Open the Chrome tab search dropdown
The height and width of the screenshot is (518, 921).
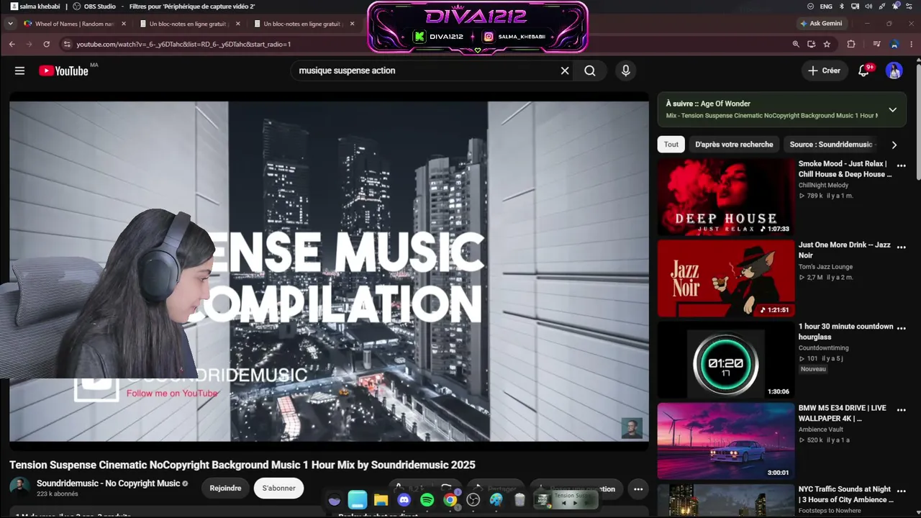pos(10,24)
